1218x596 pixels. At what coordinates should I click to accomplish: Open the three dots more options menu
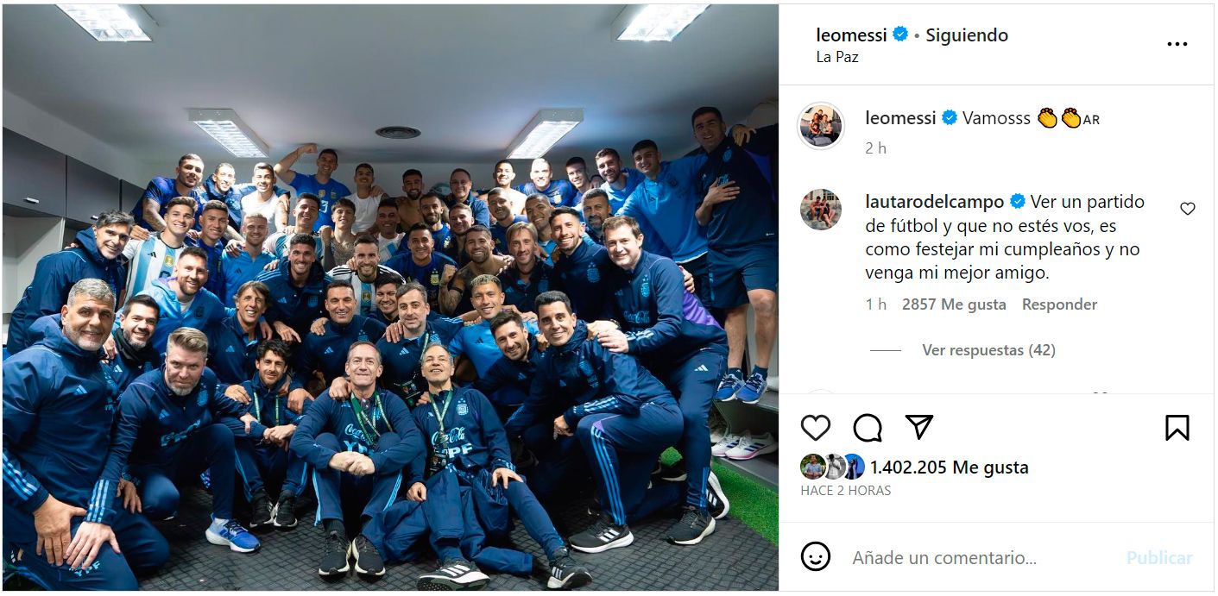(1177, 45)
